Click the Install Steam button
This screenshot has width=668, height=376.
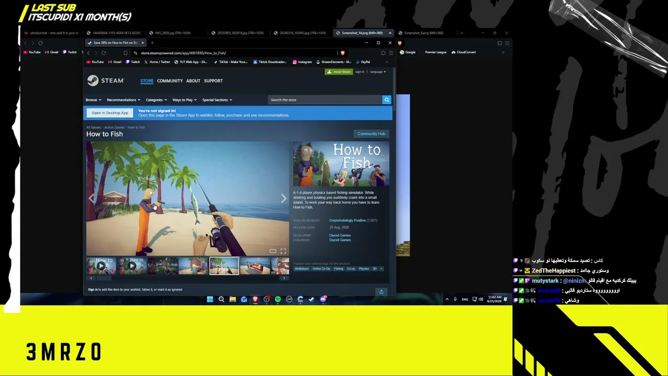click(x=339, y=72)
